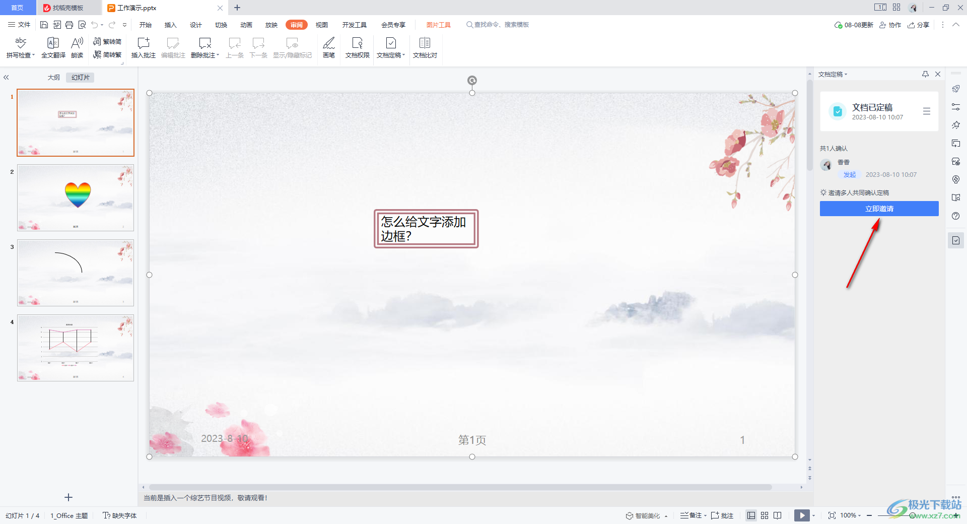This screenshot has height=524, width=967.
Task: Click the Print icon in quick toolbar
Action: (69, 25)
